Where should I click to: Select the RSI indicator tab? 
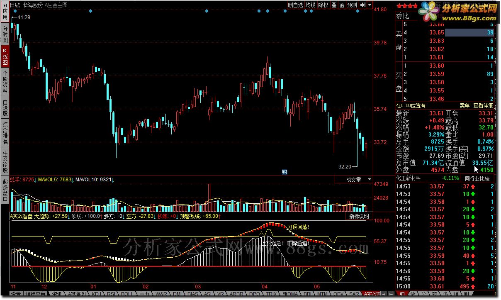tap(111, 294)
